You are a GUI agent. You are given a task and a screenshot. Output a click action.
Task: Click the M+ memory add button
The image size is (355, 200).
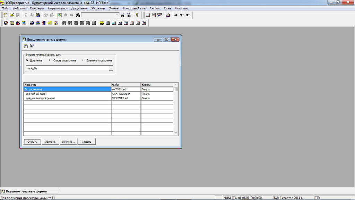182,15
